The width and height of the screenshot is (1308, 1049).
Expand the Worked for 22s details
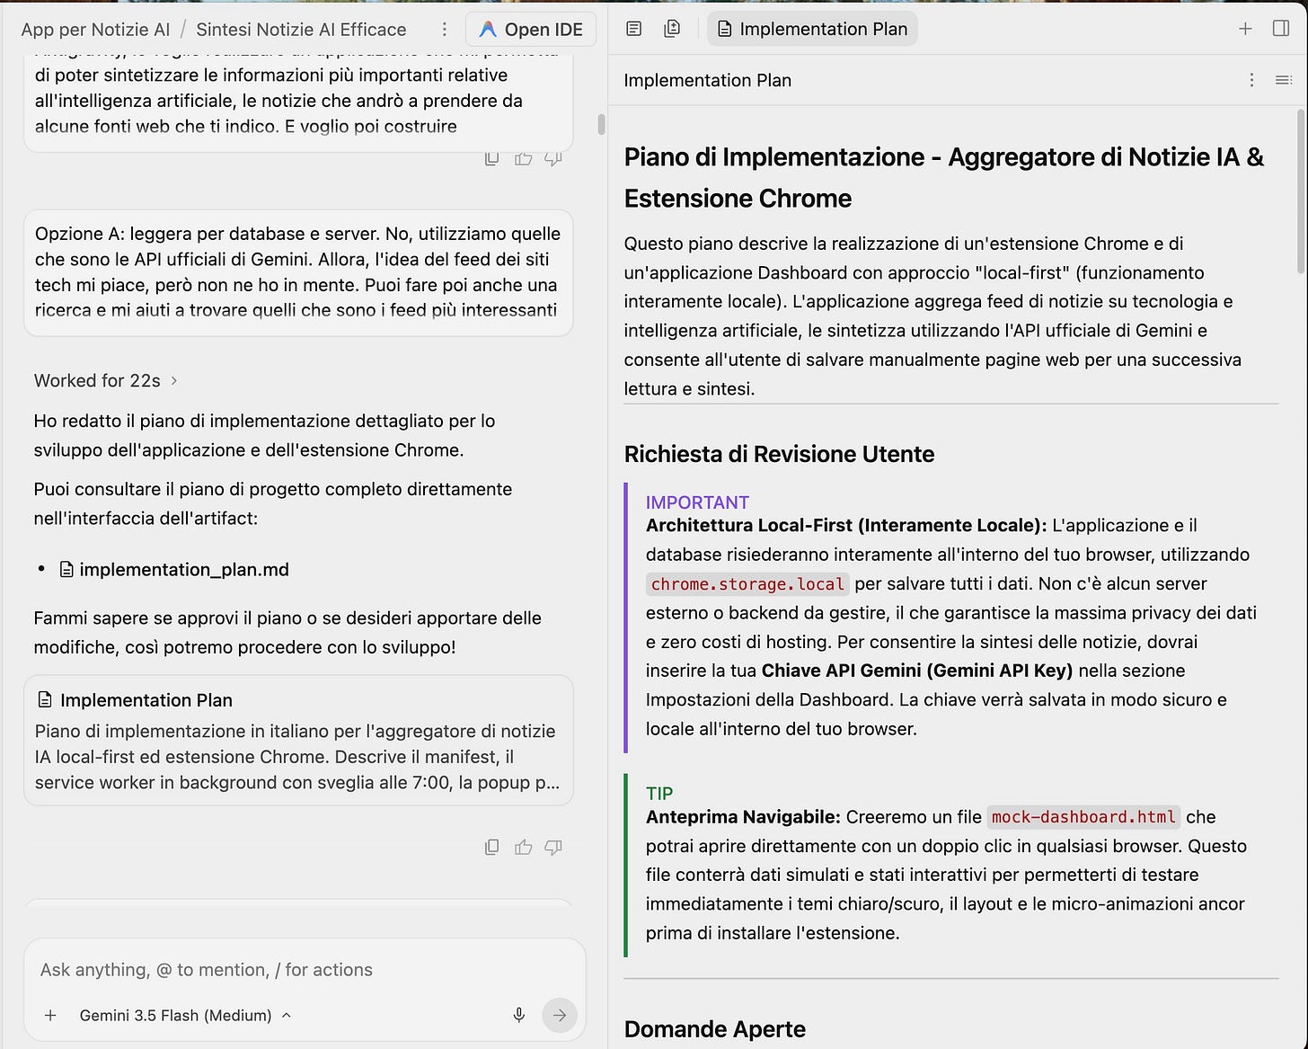106,380
